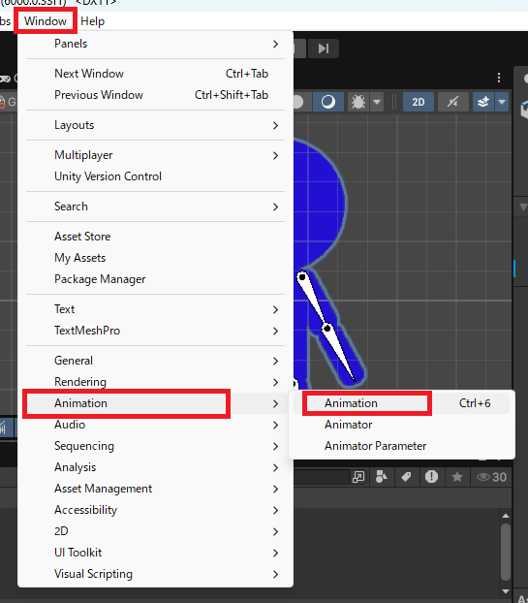
Task: Click the Step forward playback button
Action: pyautogui.click(x=324, y=48)
